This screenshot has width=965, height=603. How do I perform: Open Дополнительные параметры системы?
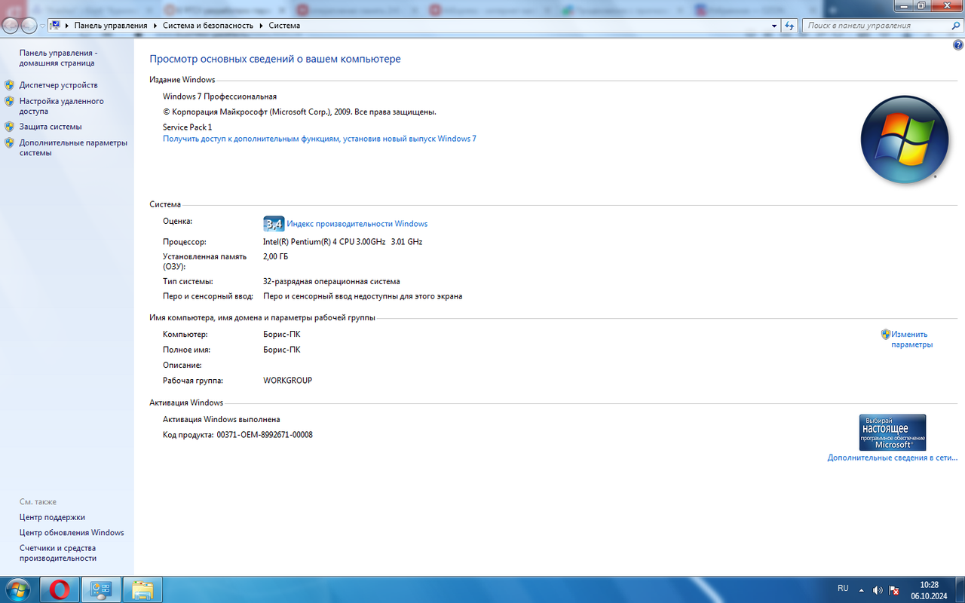pyautogui.click(x=73, y=148)
